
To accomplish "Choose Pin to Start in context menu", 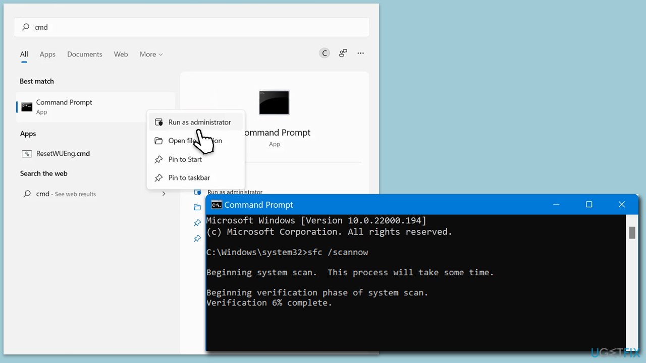I will [195, 159].
